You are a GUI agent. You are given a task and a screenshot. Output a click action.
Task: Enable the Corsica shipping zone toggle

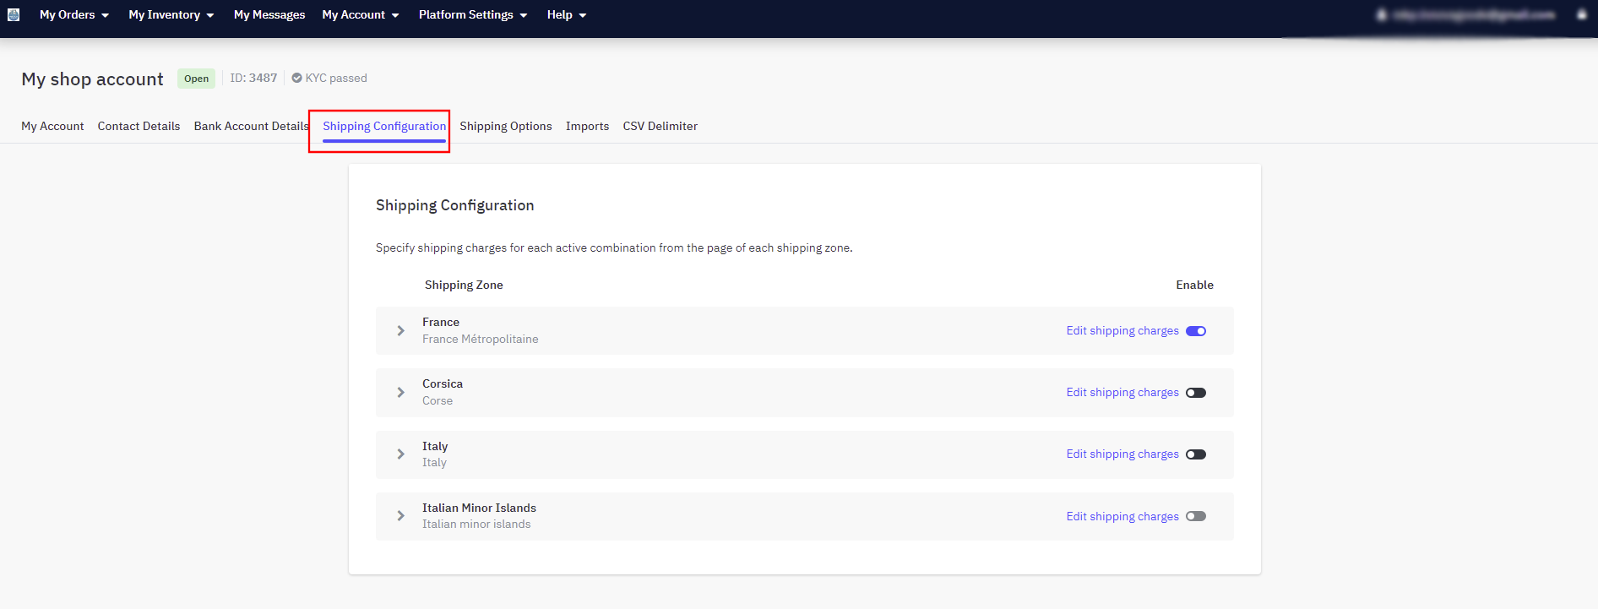tap(1195, 393)
